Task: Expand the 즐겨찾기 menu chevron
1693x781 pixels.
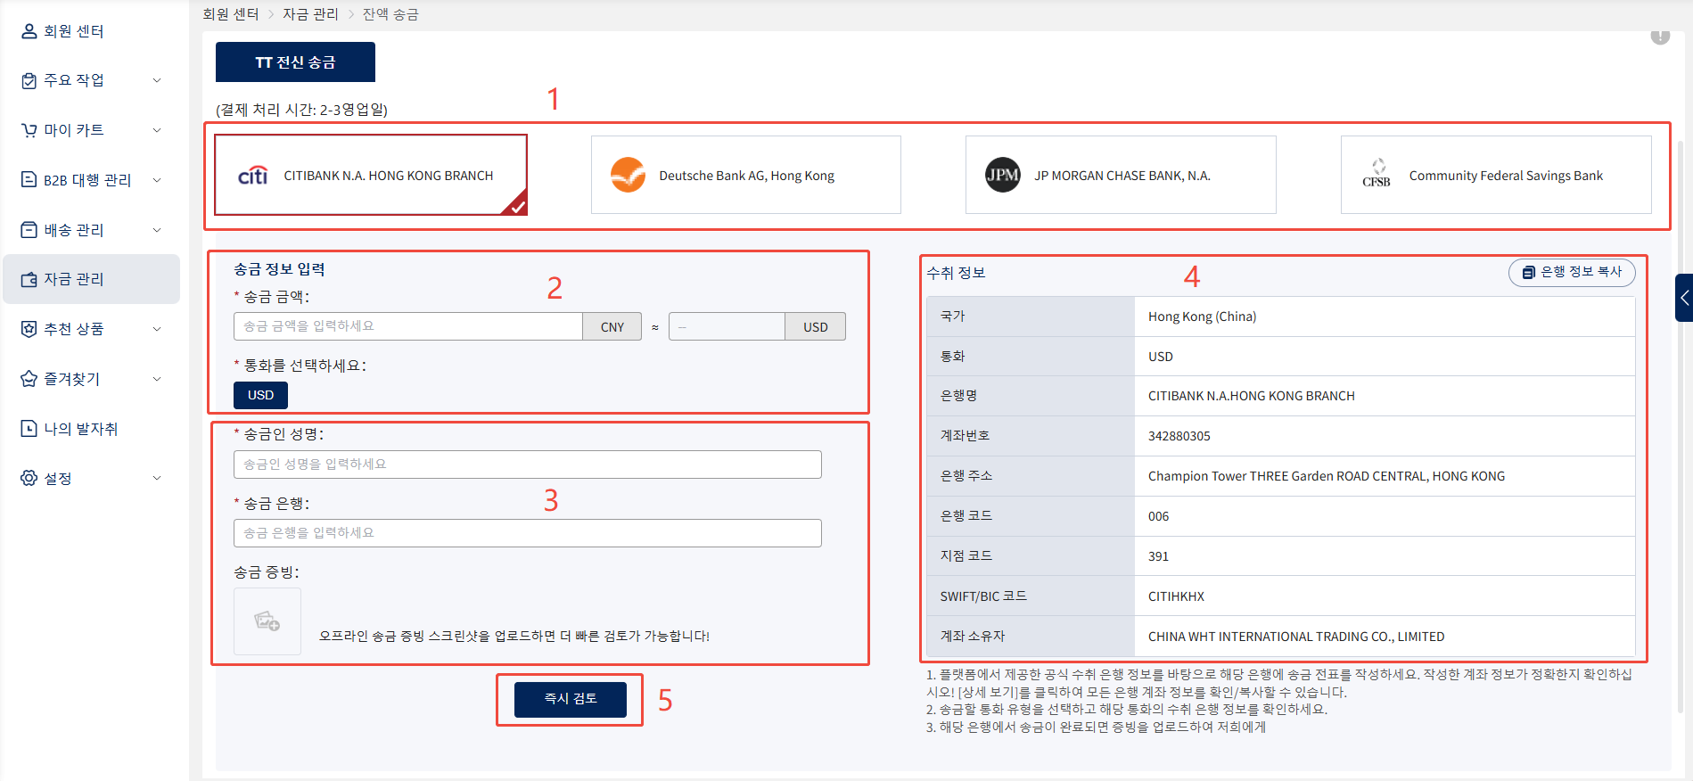Action: (x=157, y=379)
